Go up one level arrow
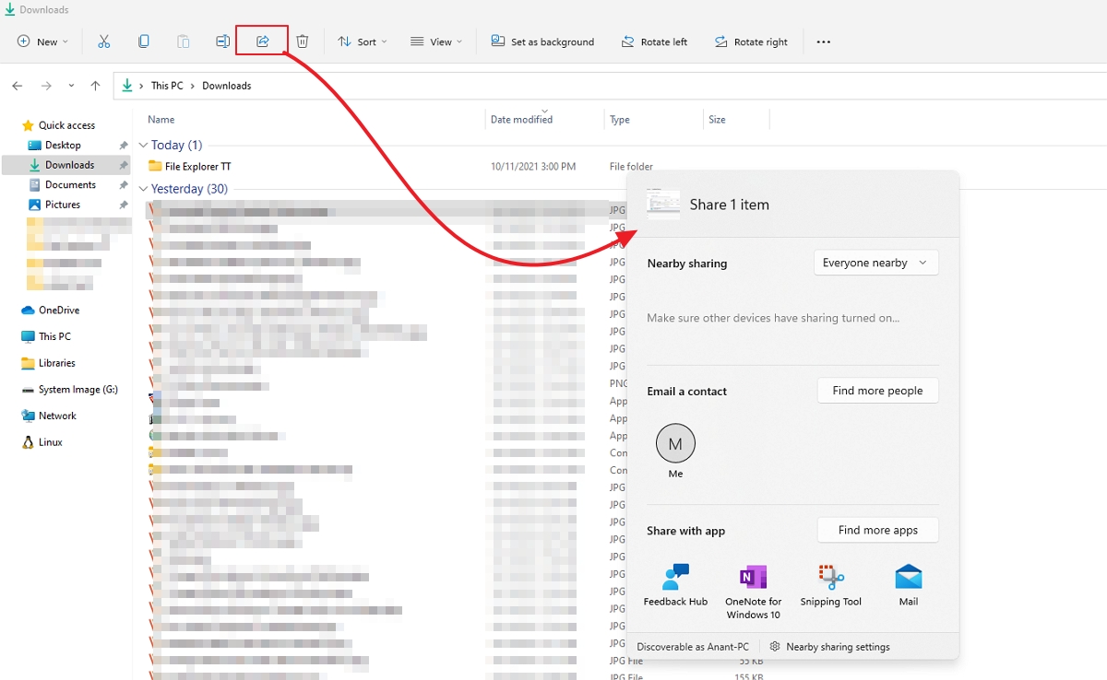This screenshot has height=680, width=1107. (x=95, y=86)
